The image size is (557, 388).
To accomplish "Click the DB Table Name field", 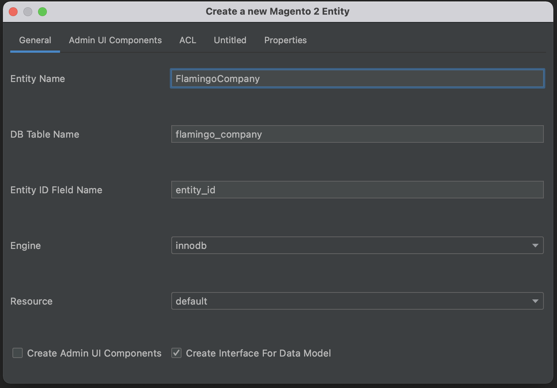I will pyautogui.click(x=357, y=134).
